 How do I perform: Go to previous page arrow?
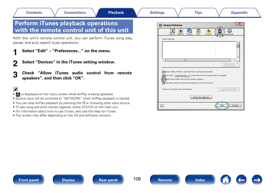pos(241,180)
